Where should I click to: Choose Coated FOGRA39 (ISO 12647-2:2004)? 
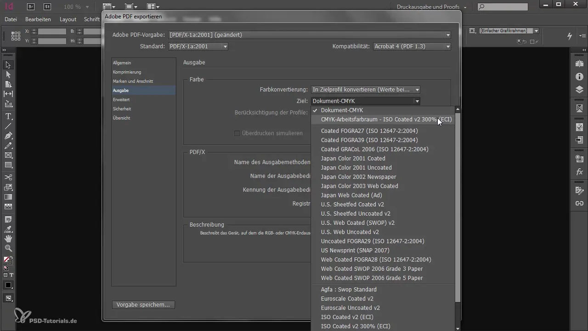383,140
